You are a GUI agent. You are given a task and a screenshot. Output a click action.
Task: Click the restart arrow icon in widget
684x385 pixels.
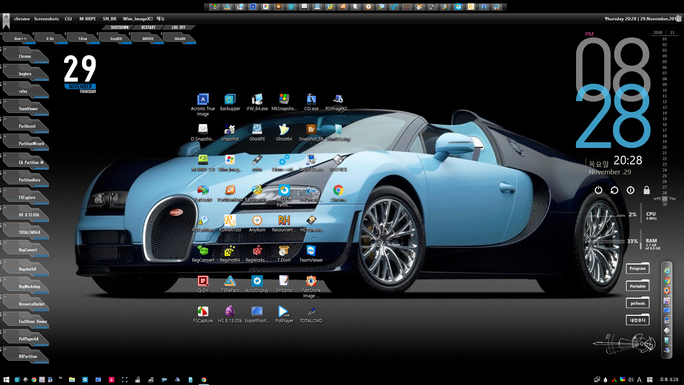614,190
